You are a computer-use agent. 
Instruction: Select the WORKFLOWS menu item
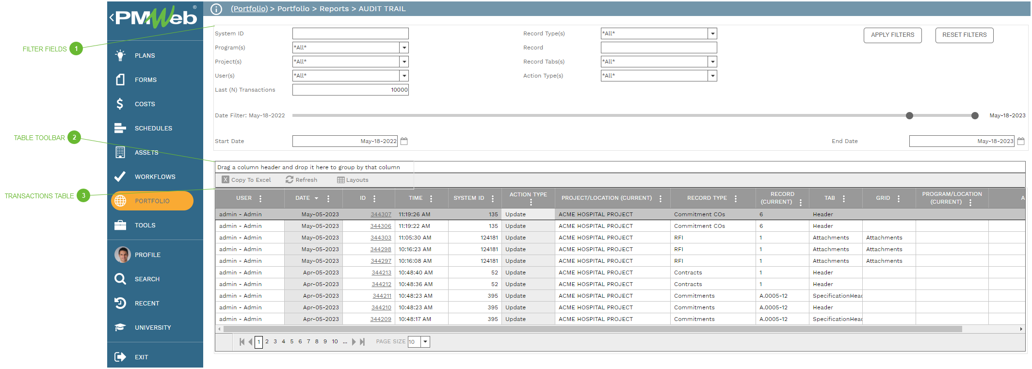pyautogui.click(x=155, y=176)
